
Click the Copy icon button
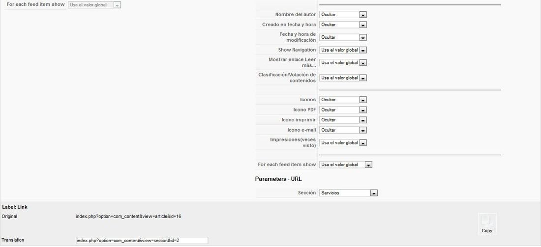tap(487, 224)
